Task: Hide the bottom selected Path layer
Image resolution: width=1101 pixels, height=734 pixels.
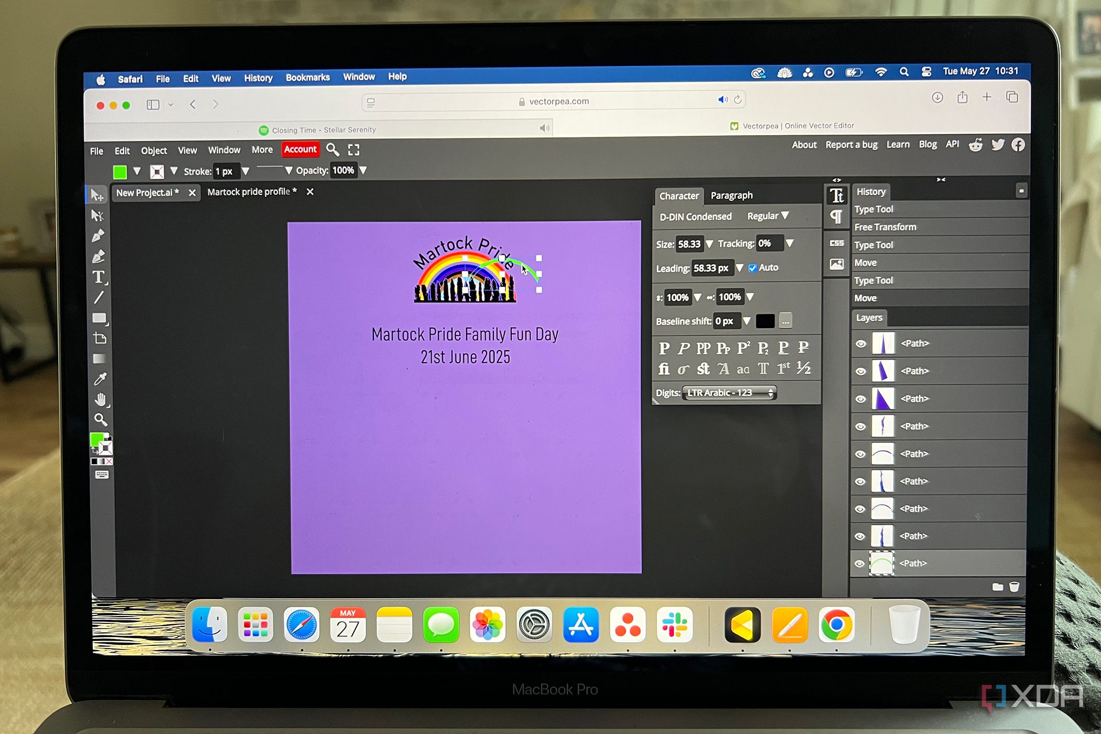Action: pyautogui.click(x=859, y=564)
